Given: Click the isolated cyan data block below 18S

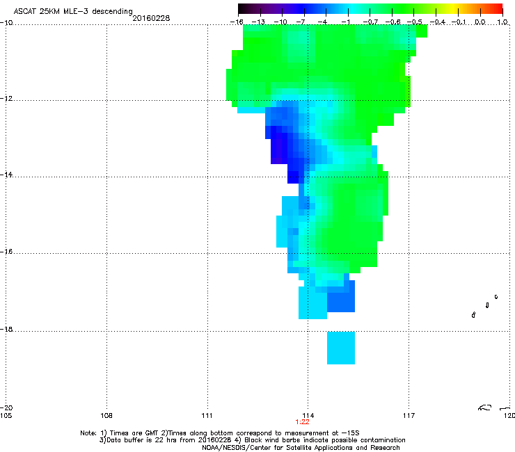Looking at the screenshot, I should click(341, 348).
